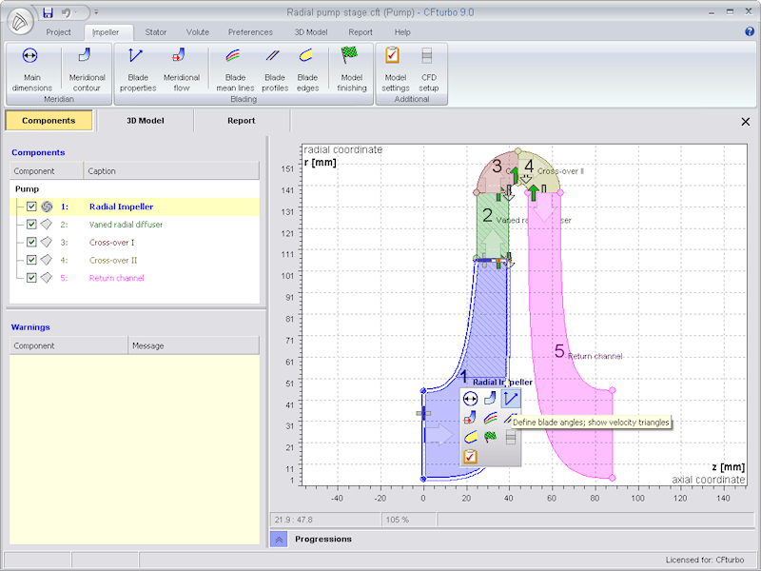Viewport: 761px width, 571px height.
Task: Select Vaned radial diffuser in component tree
Action: coord(126,225)
